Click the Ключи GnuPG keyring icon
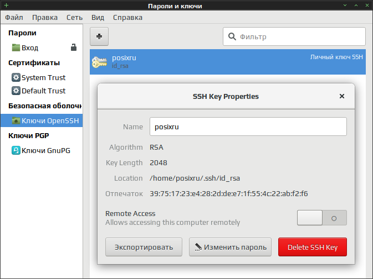Viewport: 373px width, 279px height. tap(16, 150)
